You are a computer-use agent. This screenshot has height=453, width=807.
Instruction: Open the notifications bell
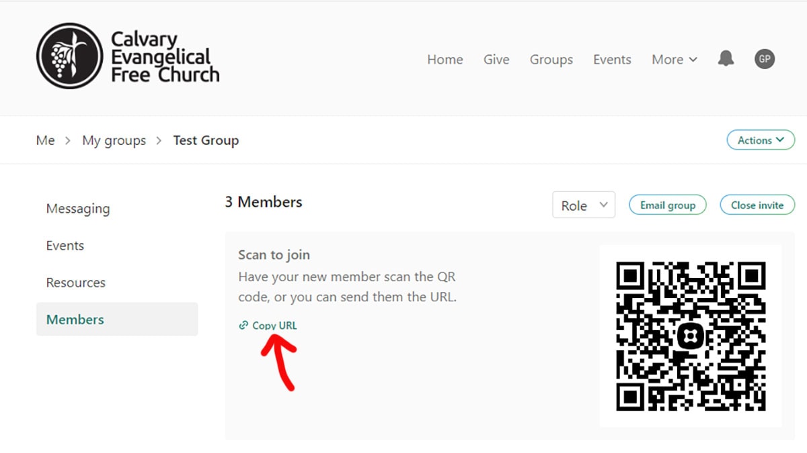(x=726, y=59)
